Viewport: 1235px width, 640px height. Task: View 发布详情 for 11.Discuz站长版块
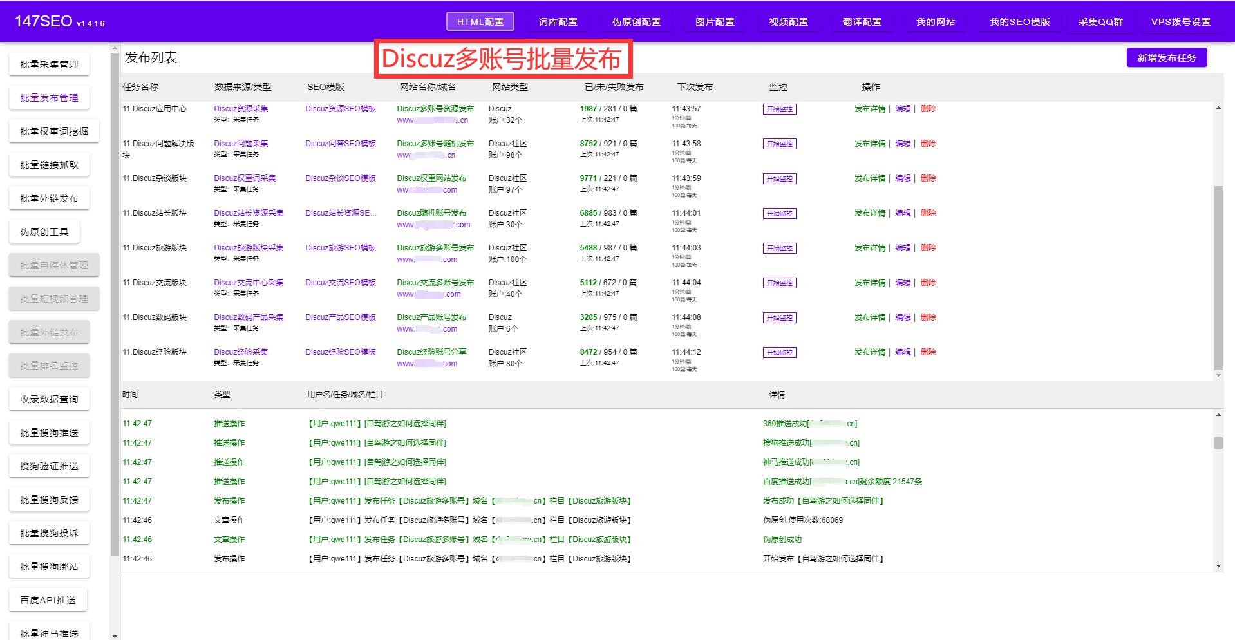tap(870, 213)
